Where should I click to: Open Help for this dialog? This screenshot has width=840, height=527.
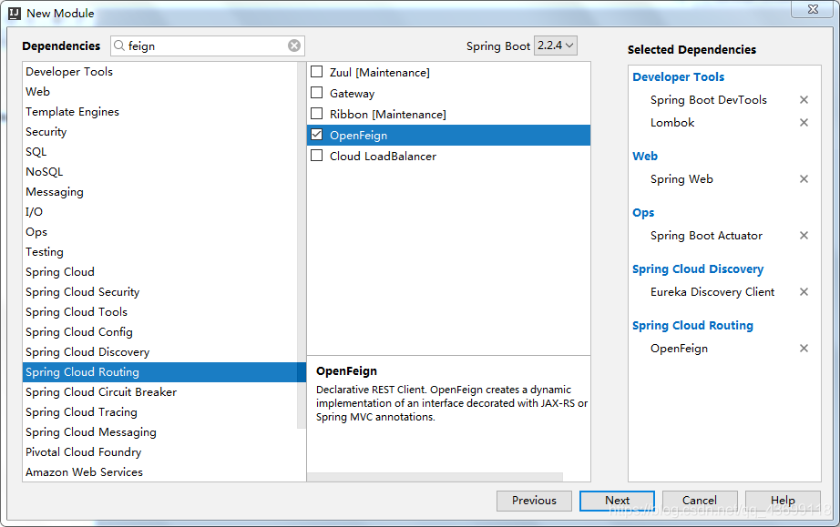(783, 501)
